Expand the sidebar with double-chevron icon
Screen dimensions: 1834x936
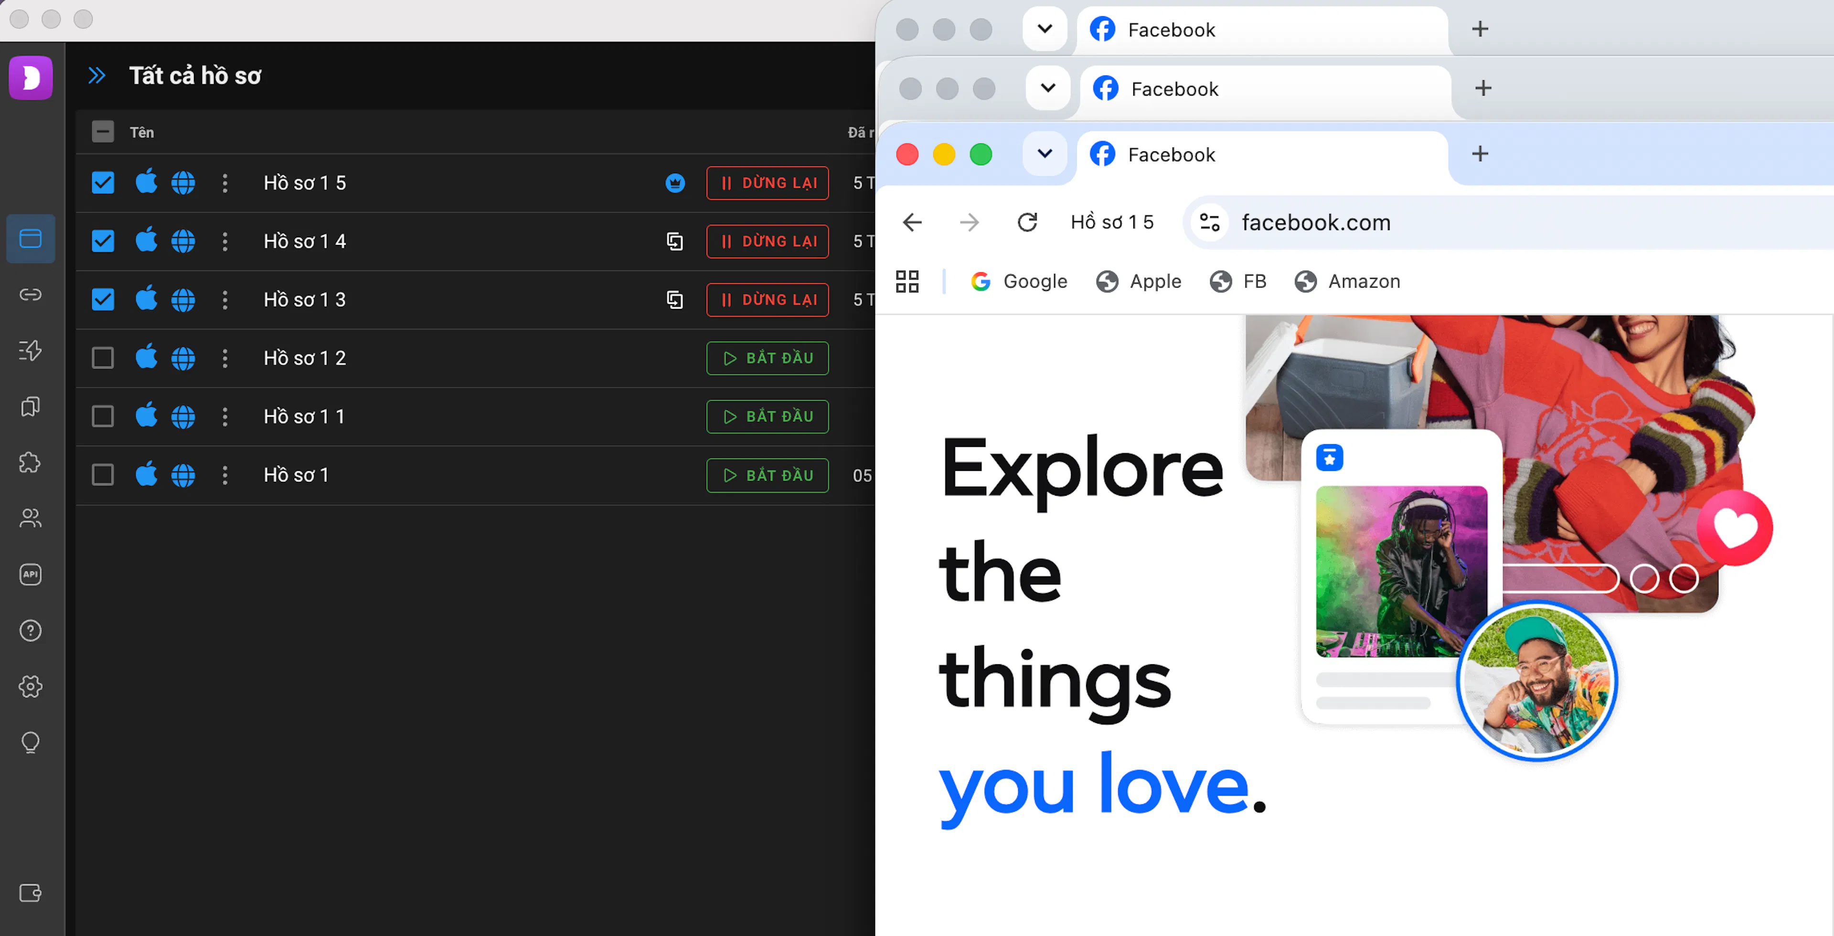[x=97, y=75]
